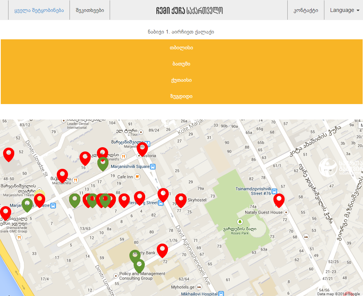Screen dimensions: 363x296
Task: Click Mikhailovi Hospital bus stop icon
Action: pyautogui.click(x=221, y=294)
